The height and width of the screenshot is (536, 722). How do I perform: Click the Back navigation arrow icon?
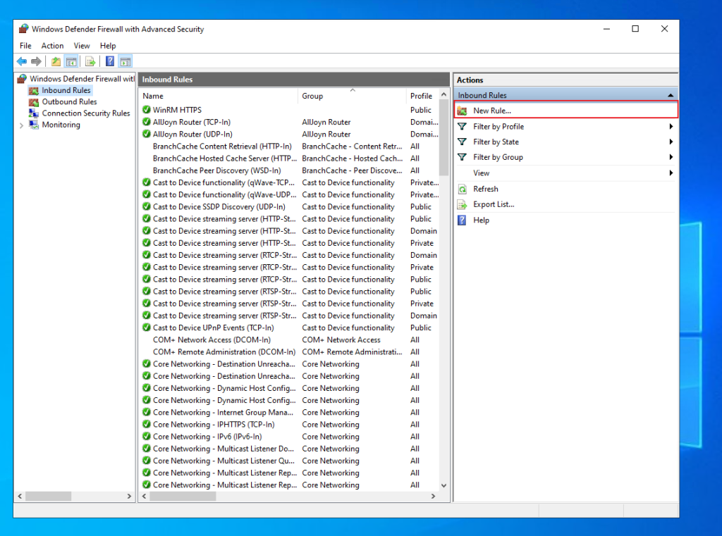(22, 61)
